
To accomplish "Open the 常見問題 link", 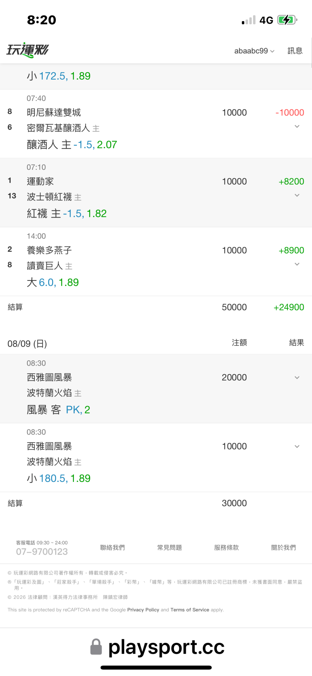I will tap(170, 548).
